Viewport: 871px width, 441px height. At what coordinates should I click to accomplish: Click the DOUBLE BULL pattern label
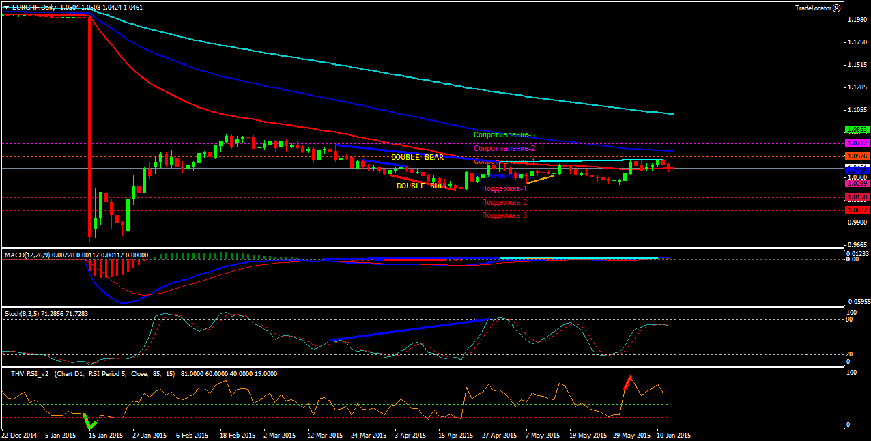pos(423,186)
